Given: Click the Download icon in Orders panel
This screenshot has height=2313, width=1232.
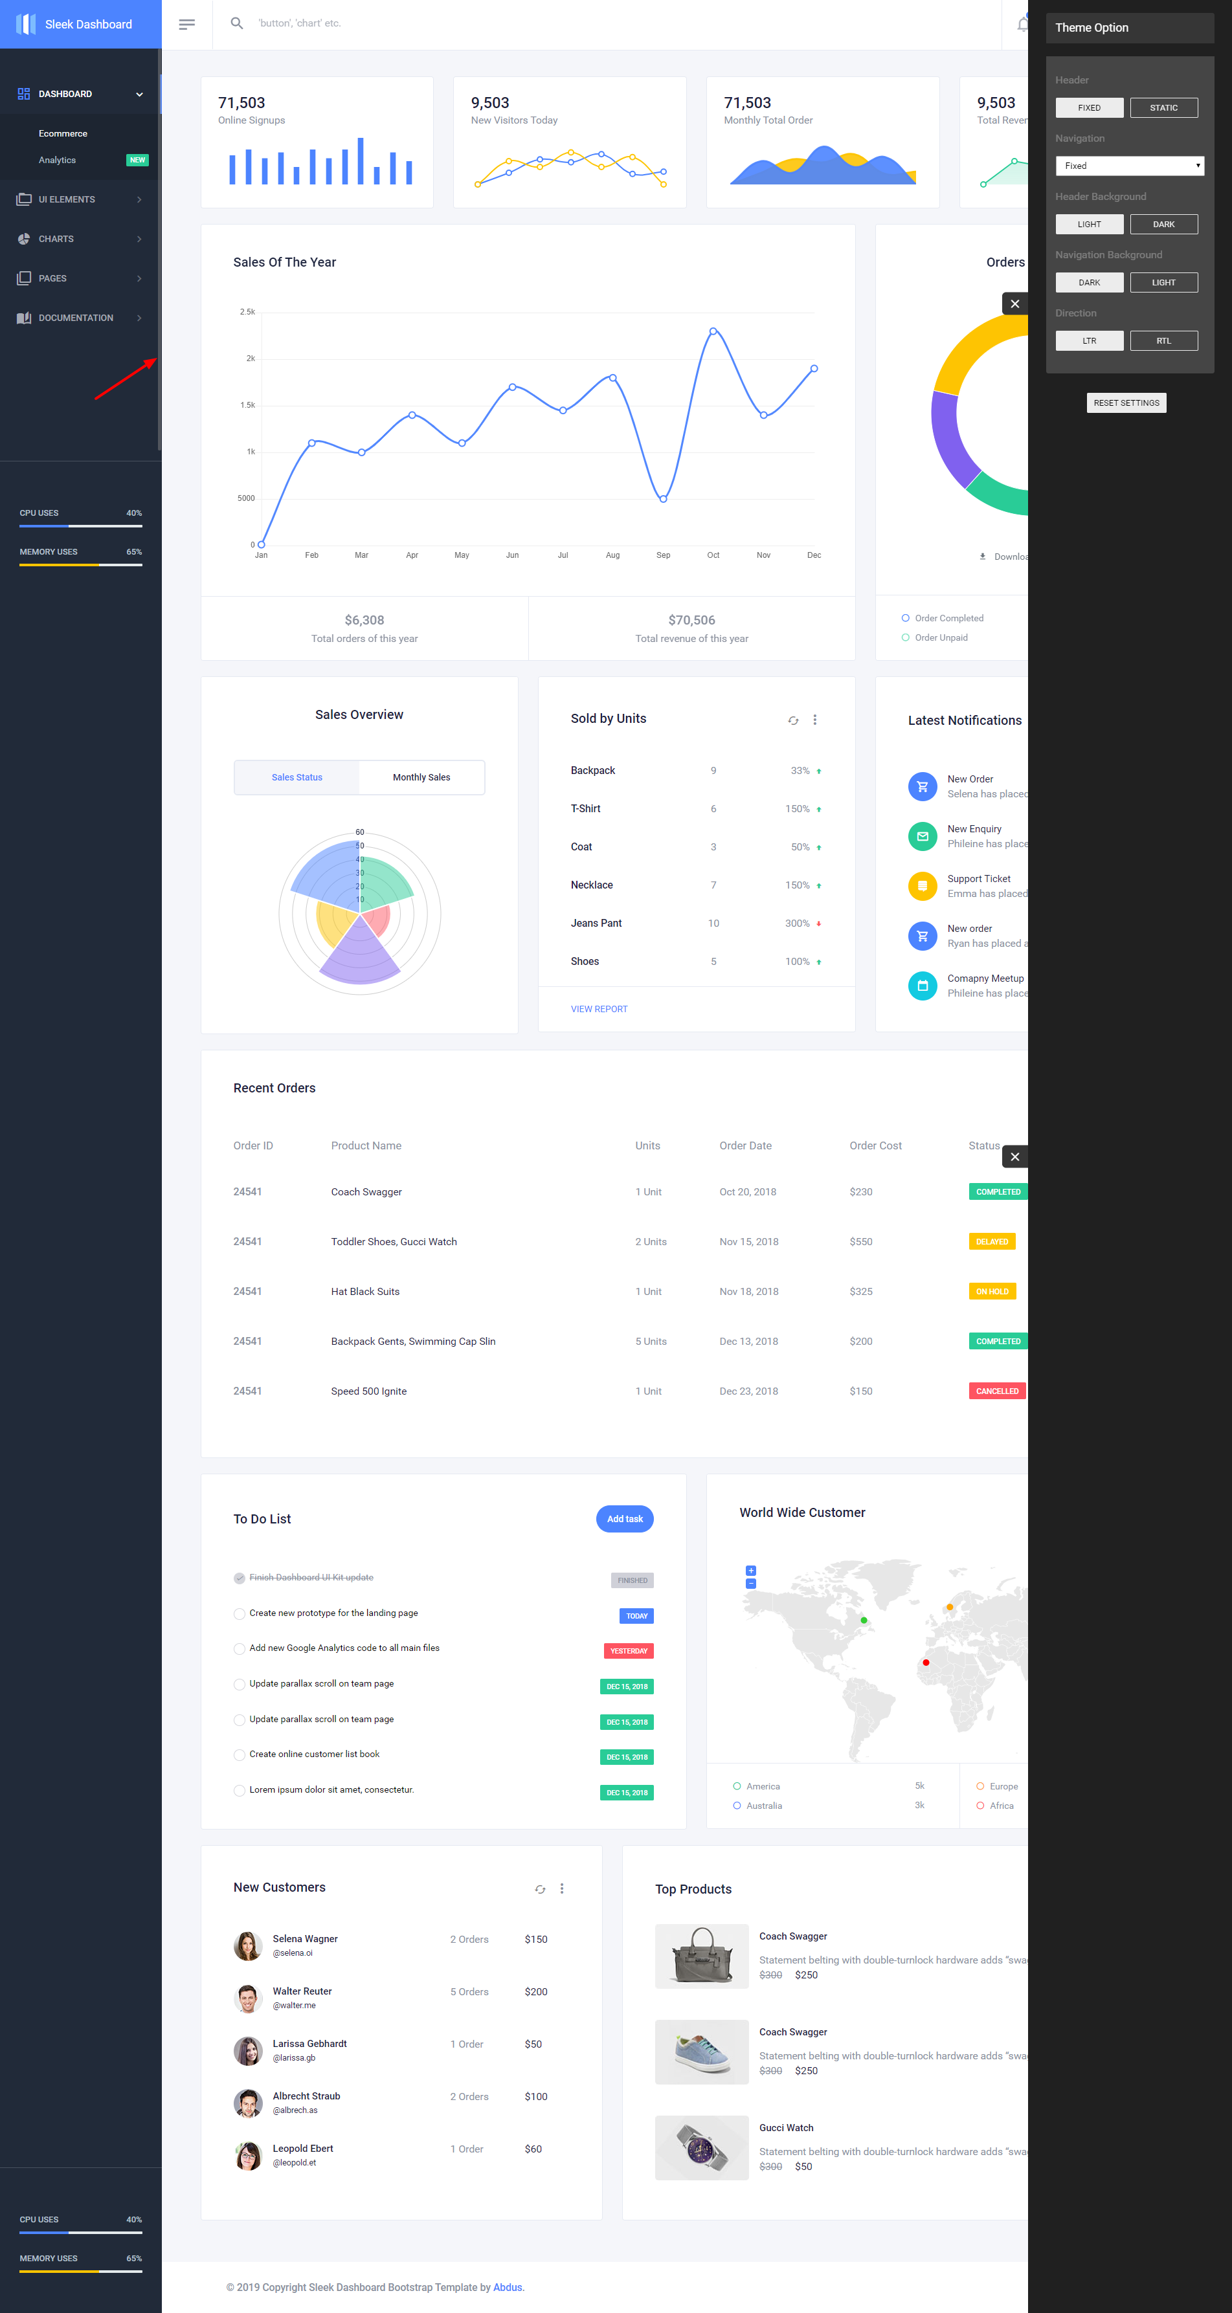Looking at the screenshot, I should click(x=981, y=557).
